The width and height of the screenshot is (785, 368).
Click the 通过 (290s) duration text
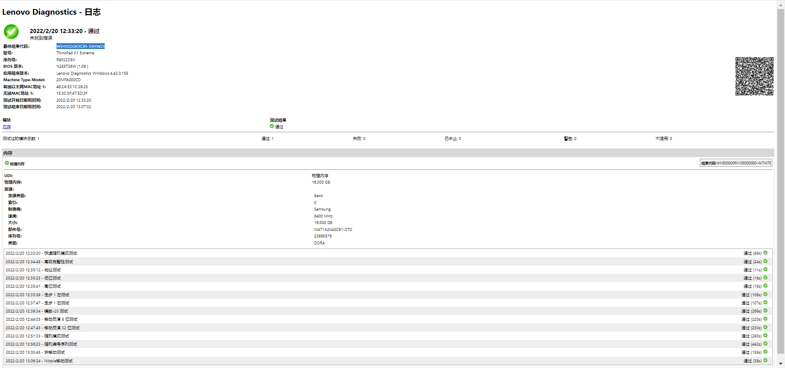click(x=751, y=336)
